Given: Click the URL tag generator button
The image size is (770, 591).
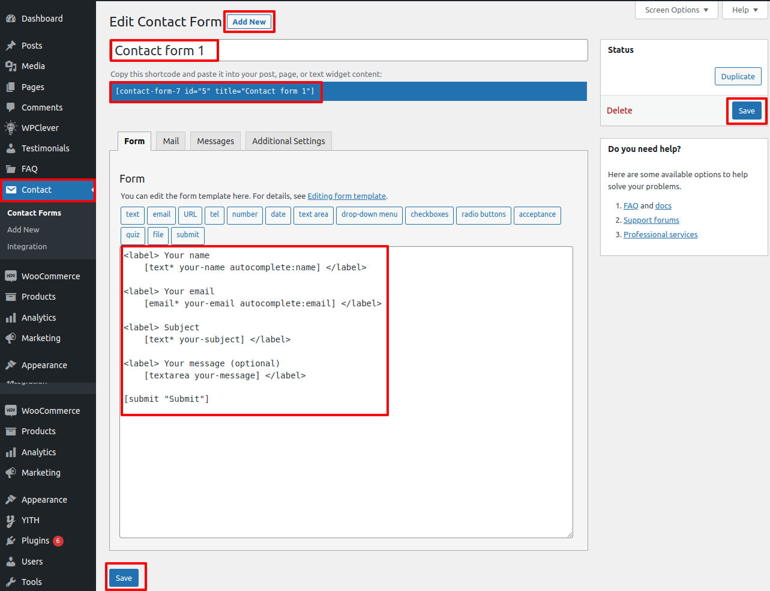Looking at the screenshot, I should click(x=190, y=215).
